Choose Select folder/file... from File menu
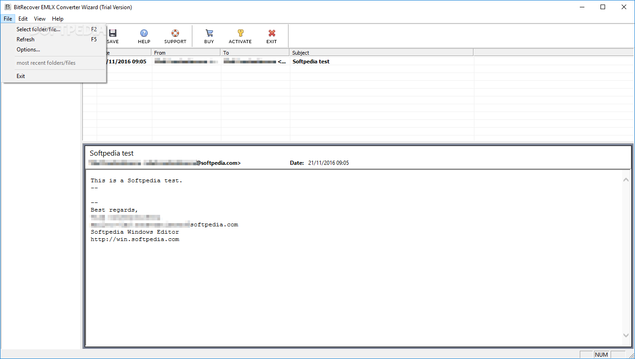This screenshot has width=635, height=359. 54,29
